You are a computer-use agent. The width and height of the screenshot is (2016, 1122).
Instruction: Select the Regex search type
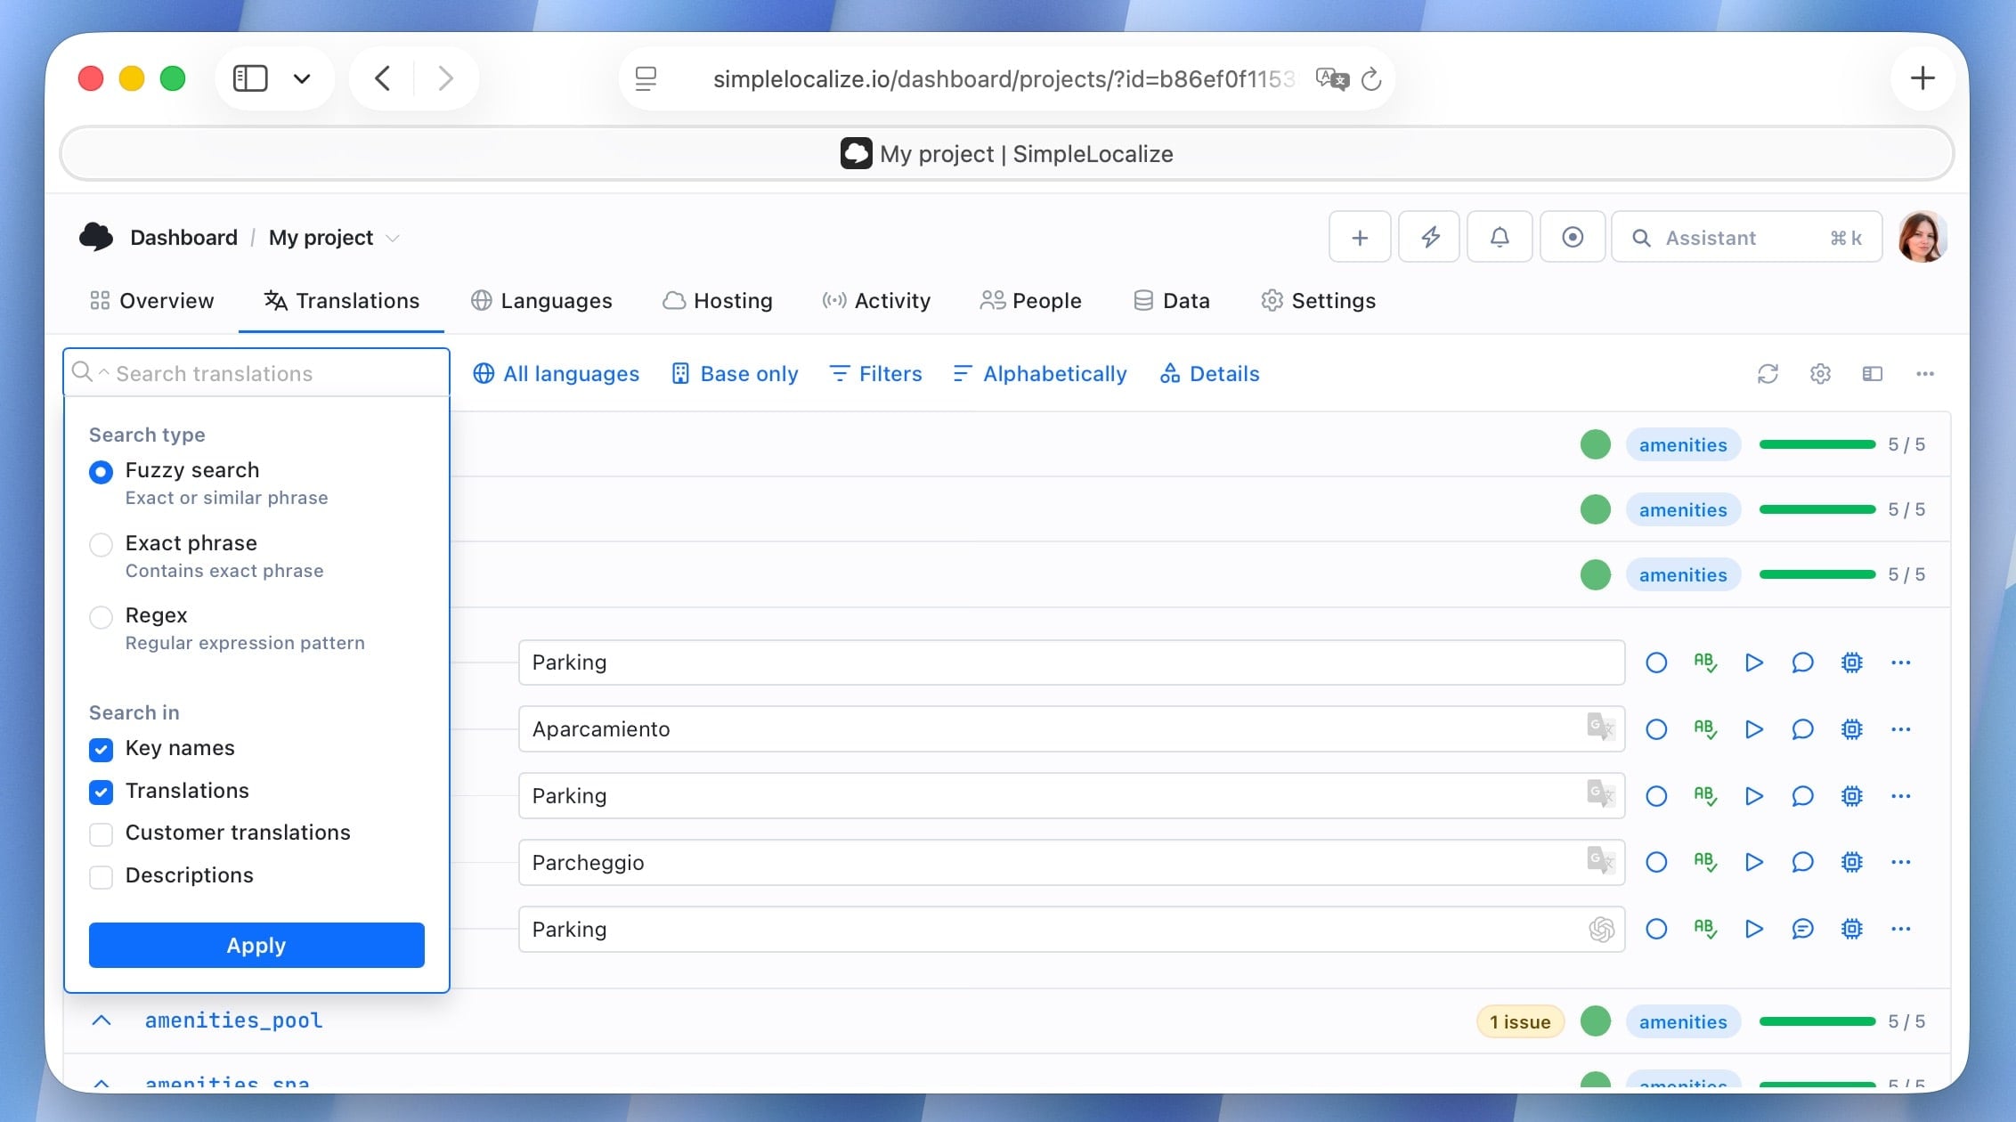(x=101, y=617)
